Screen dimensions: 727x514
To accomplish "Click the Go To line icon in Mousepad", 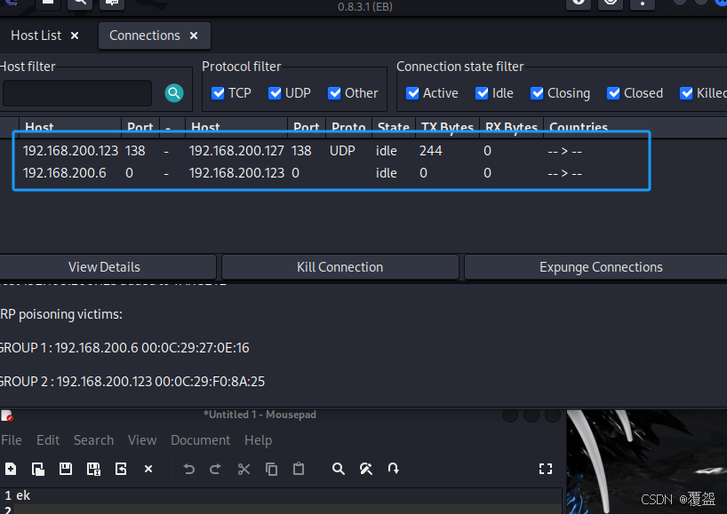I will 393,469.
